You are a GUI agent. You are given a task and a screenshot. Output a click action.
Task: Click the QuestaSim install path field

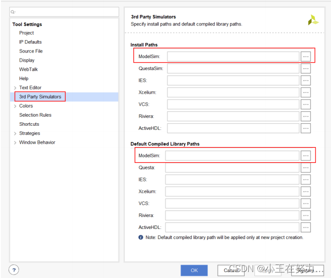[233, 69]
